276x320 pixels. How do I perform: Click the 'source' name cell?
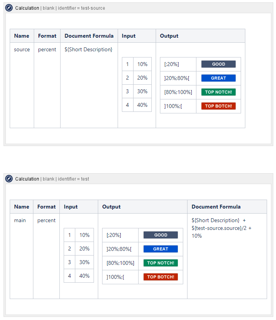pyautogui.click(x=22, y=49)
